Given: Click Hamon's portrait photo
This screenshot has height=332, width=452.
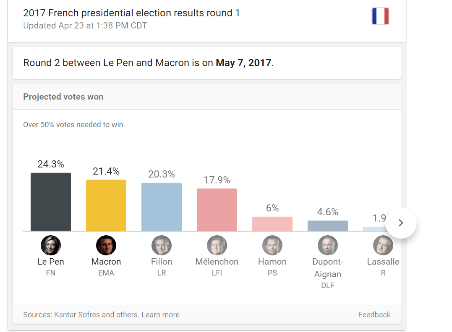Looking at the screenshot, I should point(272,245).
